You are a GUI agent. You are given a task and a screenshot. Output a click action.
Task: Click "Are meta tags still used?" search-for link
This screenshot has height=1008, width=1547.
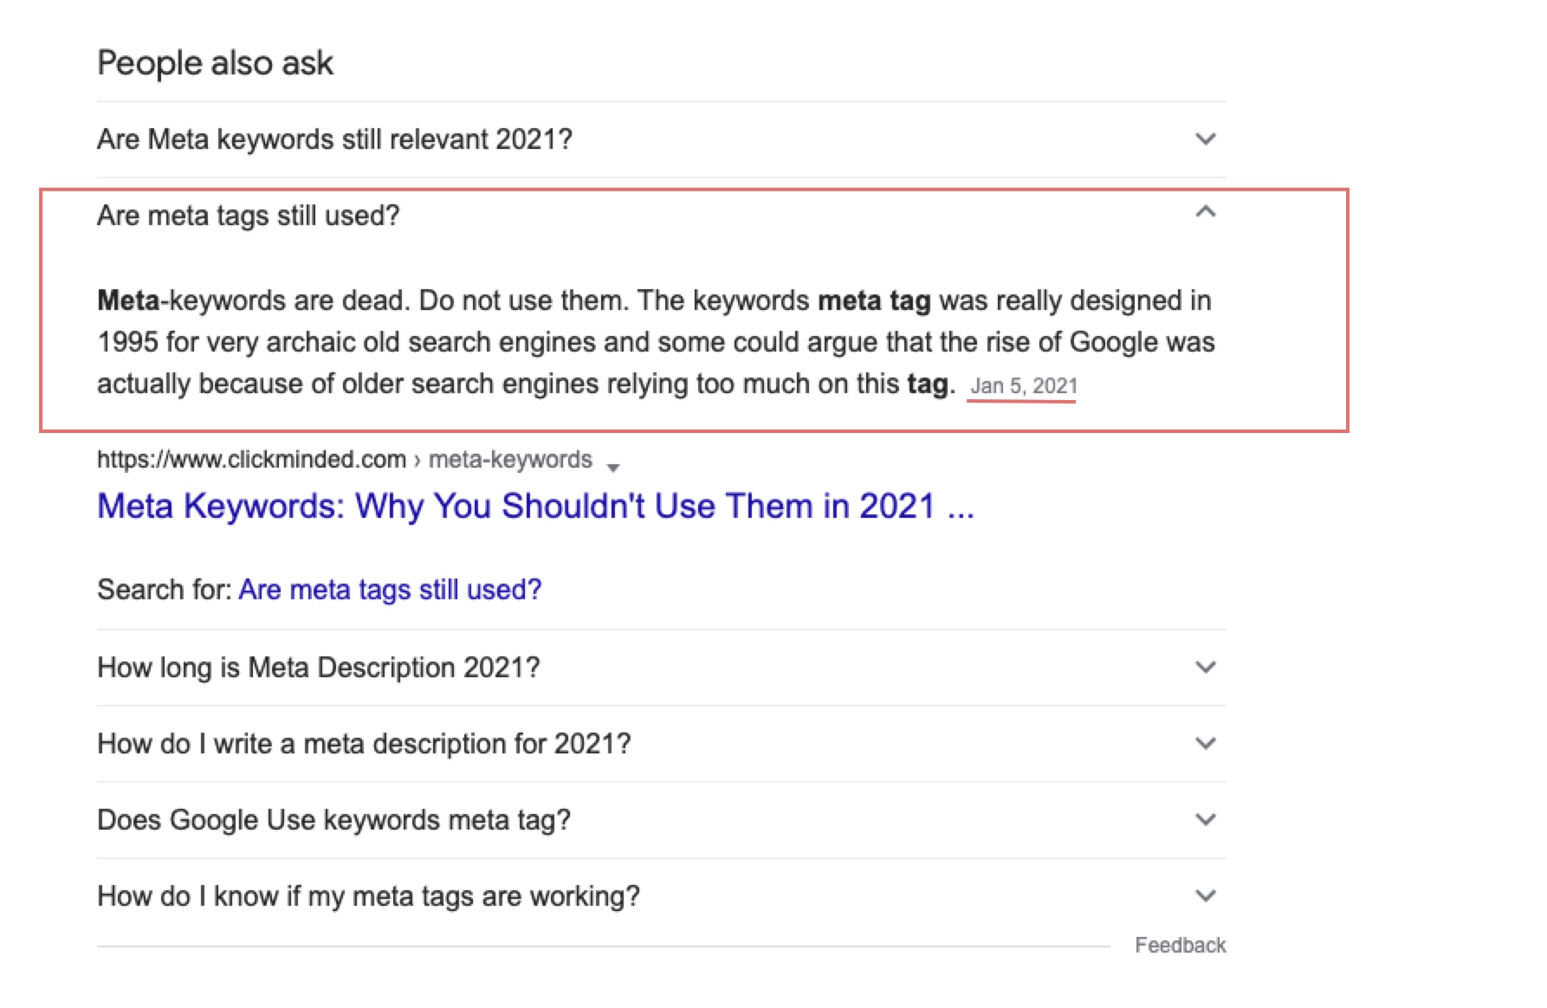[x=390, y=590]
